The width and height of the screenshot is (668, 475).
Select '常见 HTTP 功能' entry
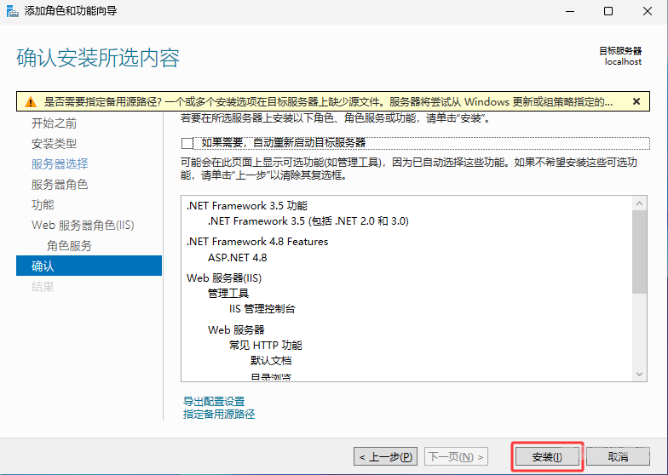[266, 346]
